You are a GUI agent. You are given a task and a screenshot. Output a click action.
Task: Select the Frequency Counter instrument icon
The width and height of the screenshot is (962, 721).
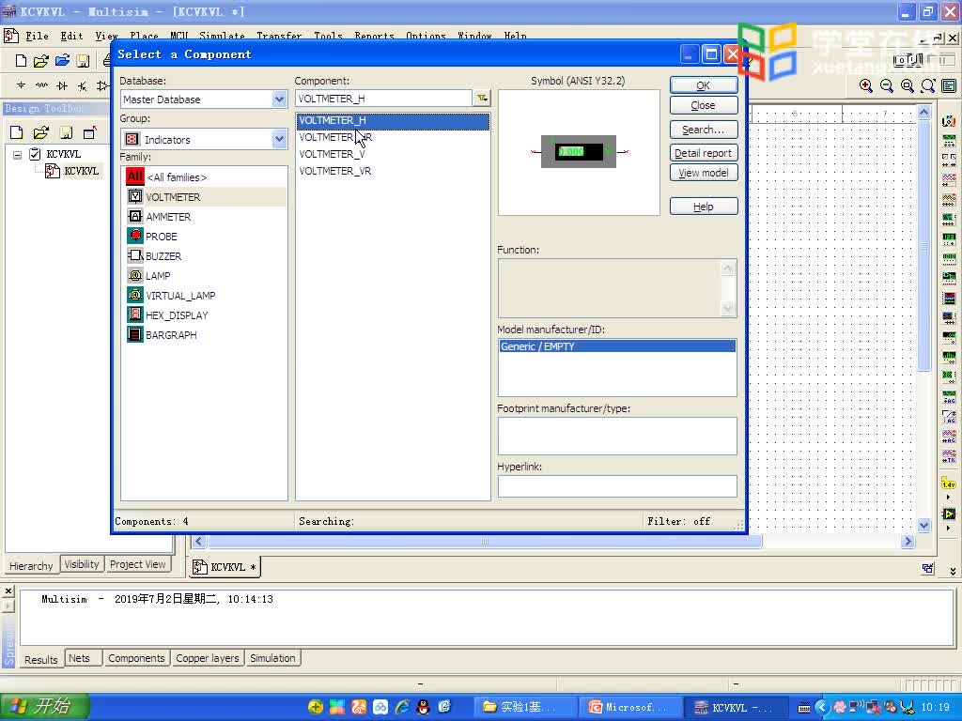[949, 239]
